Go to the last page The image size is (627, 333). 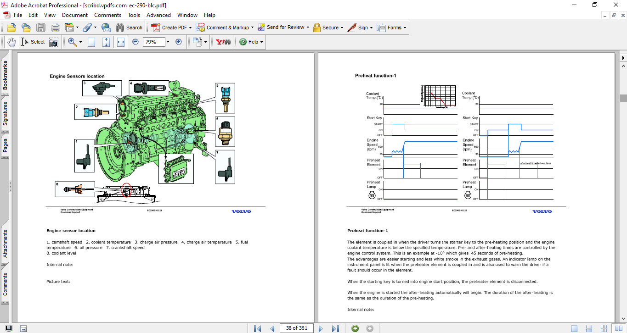tap(335, 328)
